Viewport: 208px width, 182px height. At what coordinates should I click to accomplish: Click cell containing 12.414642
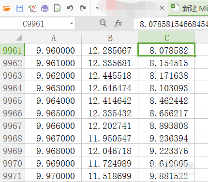(x=110, y=100)
